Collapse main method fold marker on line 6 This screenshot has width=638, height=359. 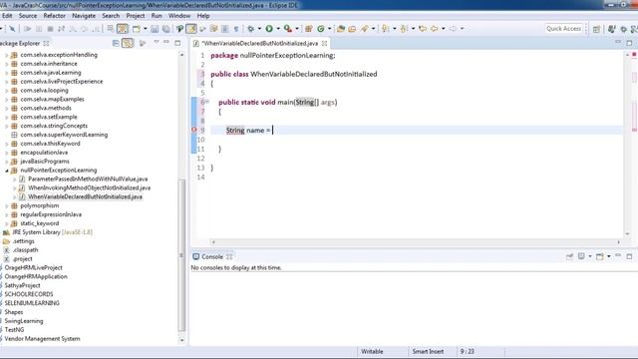206,102
